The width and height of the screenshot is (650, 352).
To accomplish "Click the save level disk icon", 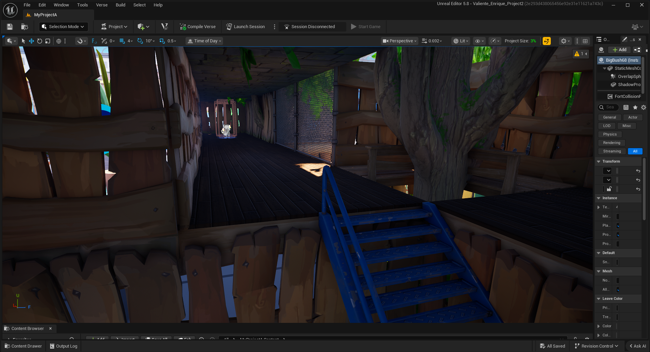I will point(10,27).
